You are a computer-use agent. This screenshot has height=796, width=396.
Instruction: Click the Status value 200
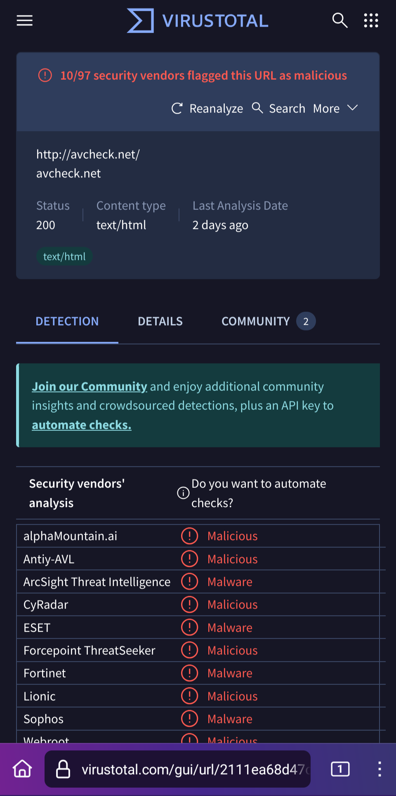pyautogui.click(x=45, y=225)
